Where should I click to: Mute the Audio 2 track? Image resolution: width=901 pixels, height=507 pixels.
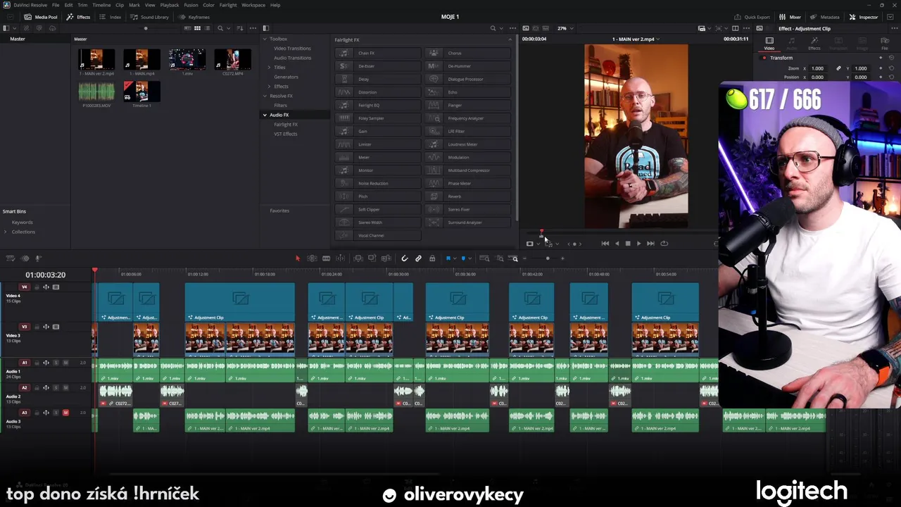pos(65,387)
